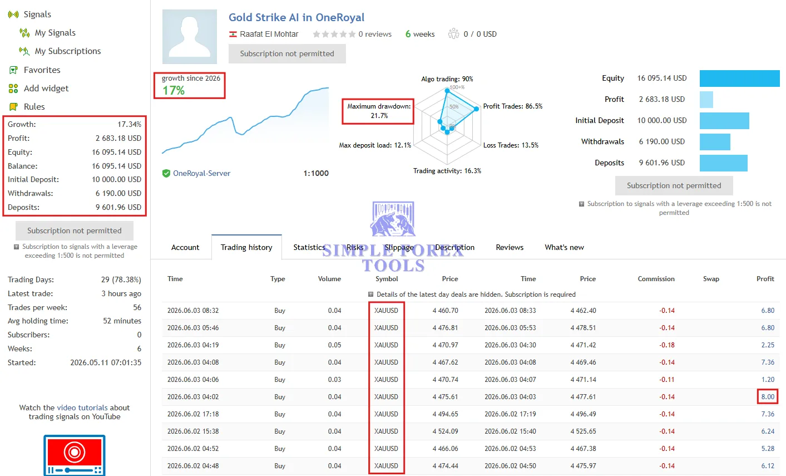Click the Rules icon in the sidebar
Image resolution: width=786 pixels, height=476 pixels.
click(13, 107)
